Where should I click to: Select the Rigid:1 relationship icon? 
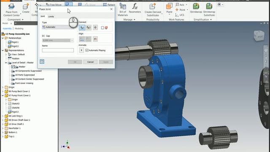point(10,42)
